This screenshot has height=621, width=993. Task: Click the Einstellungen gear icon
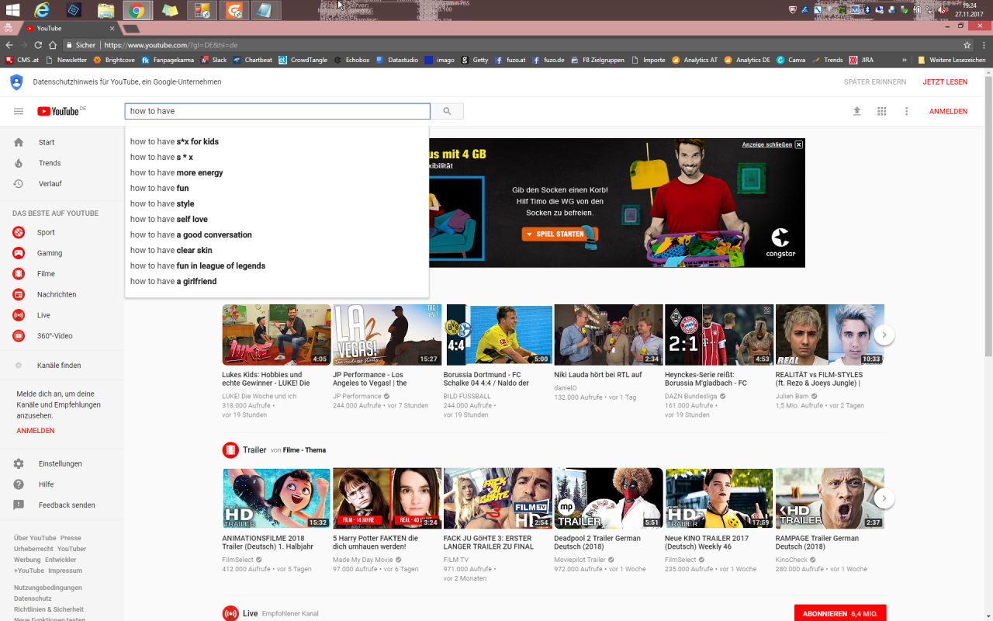tap(19, 463)
